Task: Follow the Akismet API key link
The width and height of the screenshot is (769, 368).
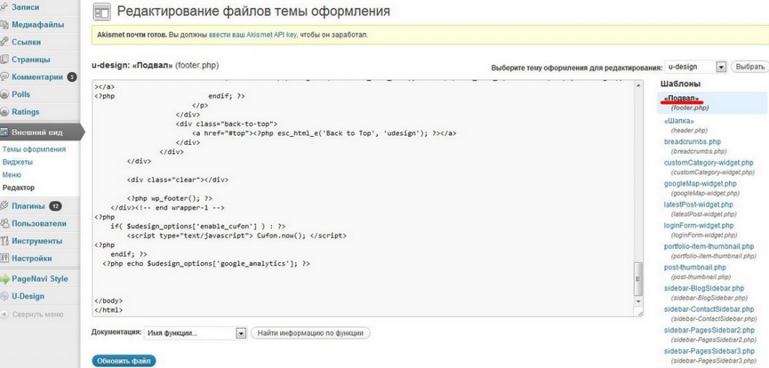Action: pos(252,35)
